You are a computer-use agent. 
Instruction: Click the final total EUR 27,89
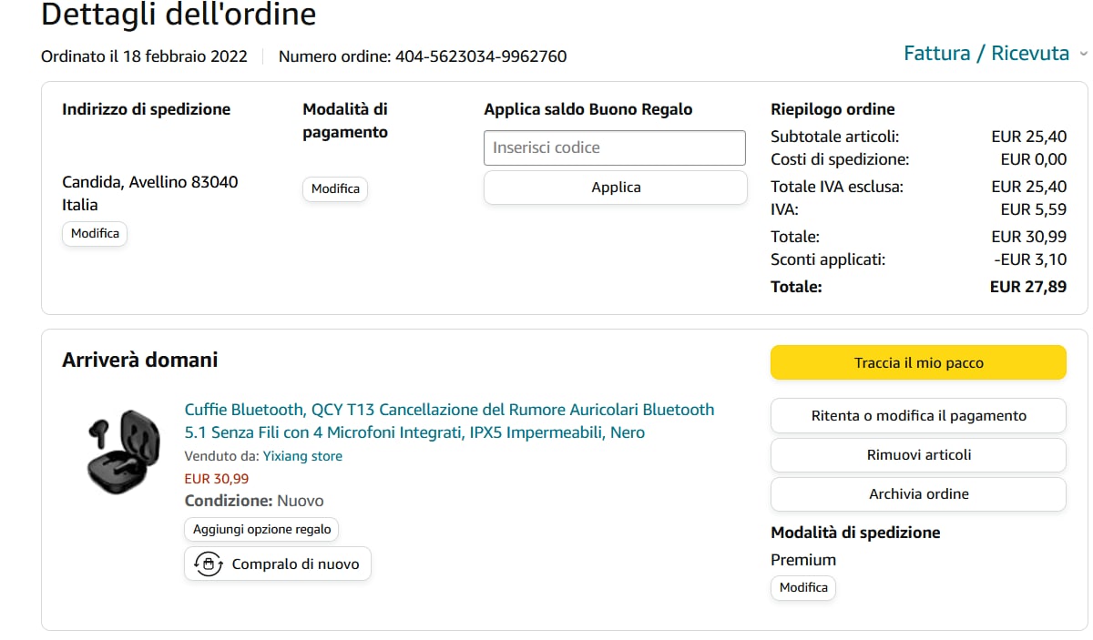click(x=1027, y=287)
